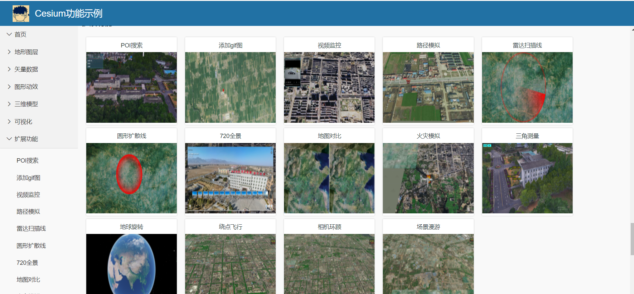The image size is (634, 294).
Task: Open the 地图对比 split map thumbnail
Action: (x=329, y=178)
